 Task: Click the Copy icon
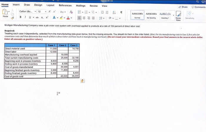12,14
